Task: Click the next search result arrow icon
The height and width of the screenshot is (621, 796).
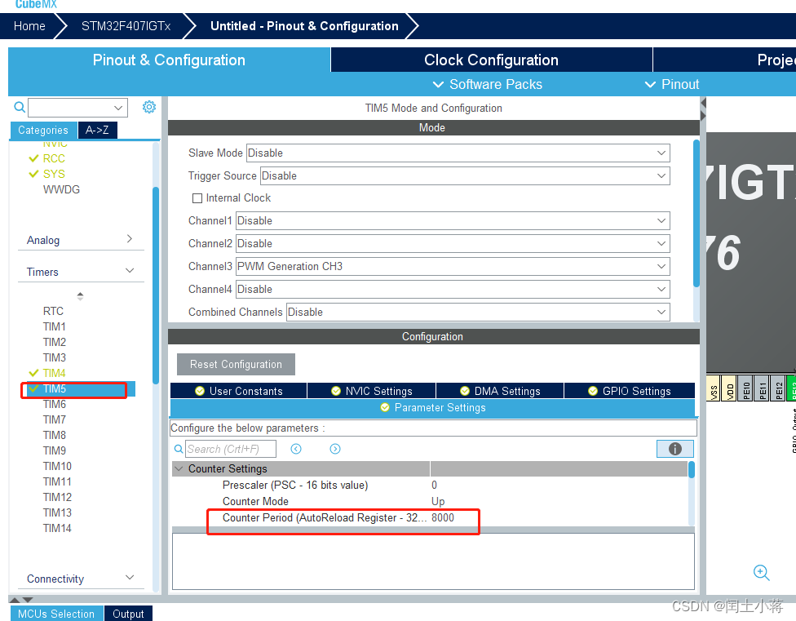Action: pos(335,449)
